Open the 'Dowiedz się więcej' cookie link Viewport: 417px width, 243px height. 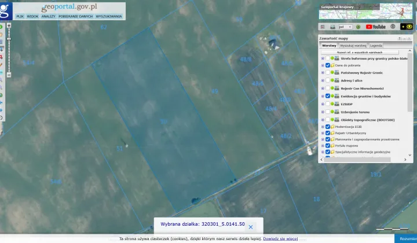coord(280,239)
